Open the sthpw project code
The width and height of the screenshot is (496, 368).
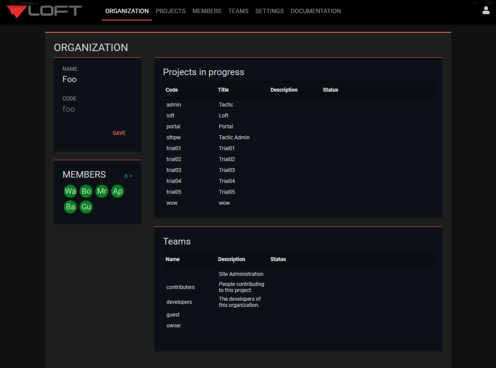click(173, 138)
